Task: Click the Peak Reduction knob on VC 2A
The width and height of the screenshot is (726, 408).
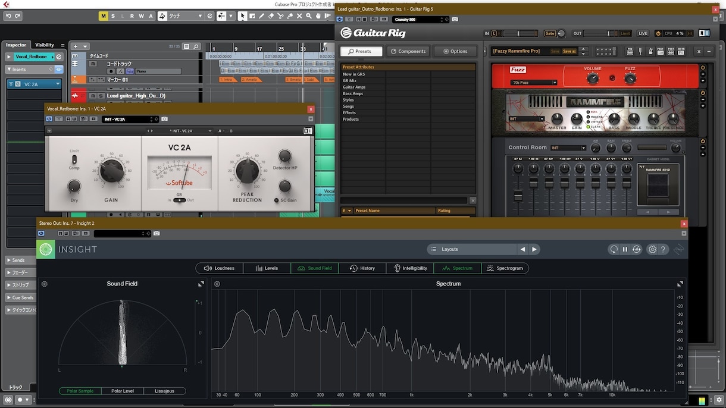Action: 248,171
